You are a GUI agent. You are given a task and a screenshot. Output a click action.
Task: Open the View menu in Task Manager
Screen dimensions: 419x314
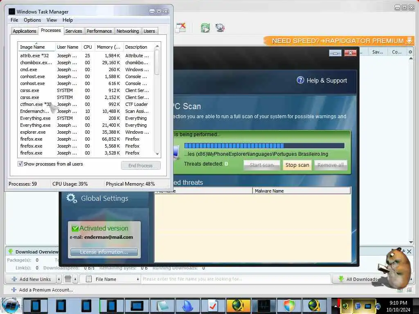(52, 20)
